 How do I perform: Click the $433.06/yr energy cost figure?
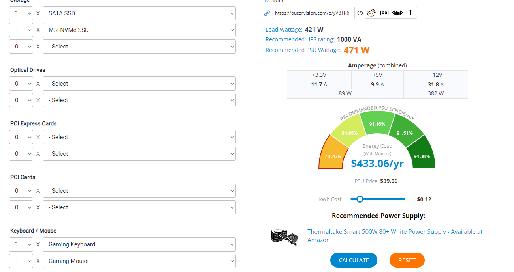click(377, 163)
